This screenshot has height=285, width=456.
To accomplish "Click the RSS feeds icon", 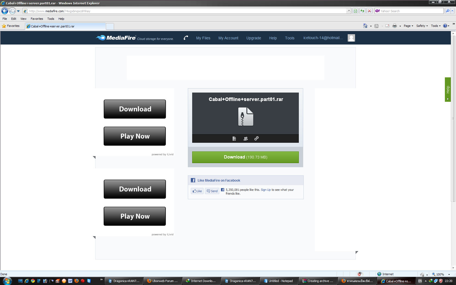I will click(x=376, y=26).
